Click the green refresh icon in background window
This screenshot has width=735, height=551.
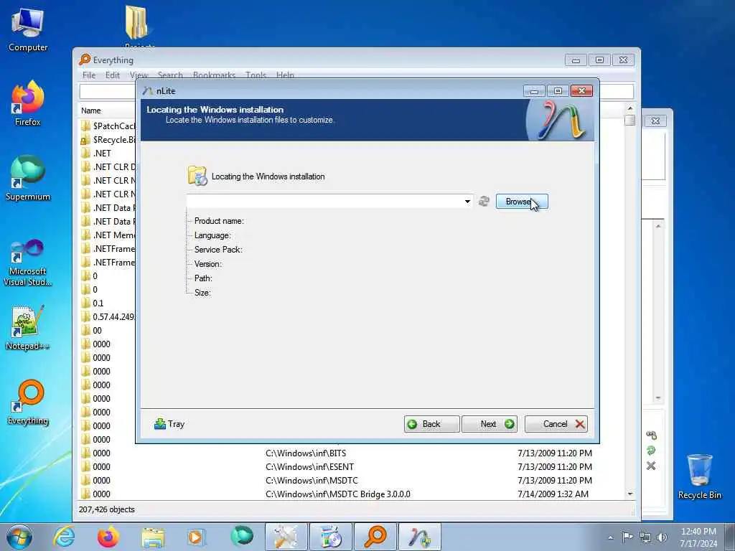(651, 451)
